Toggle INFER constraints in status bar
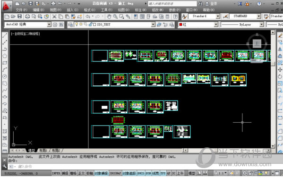Screen dimensions: 283x178 [56, 173]
